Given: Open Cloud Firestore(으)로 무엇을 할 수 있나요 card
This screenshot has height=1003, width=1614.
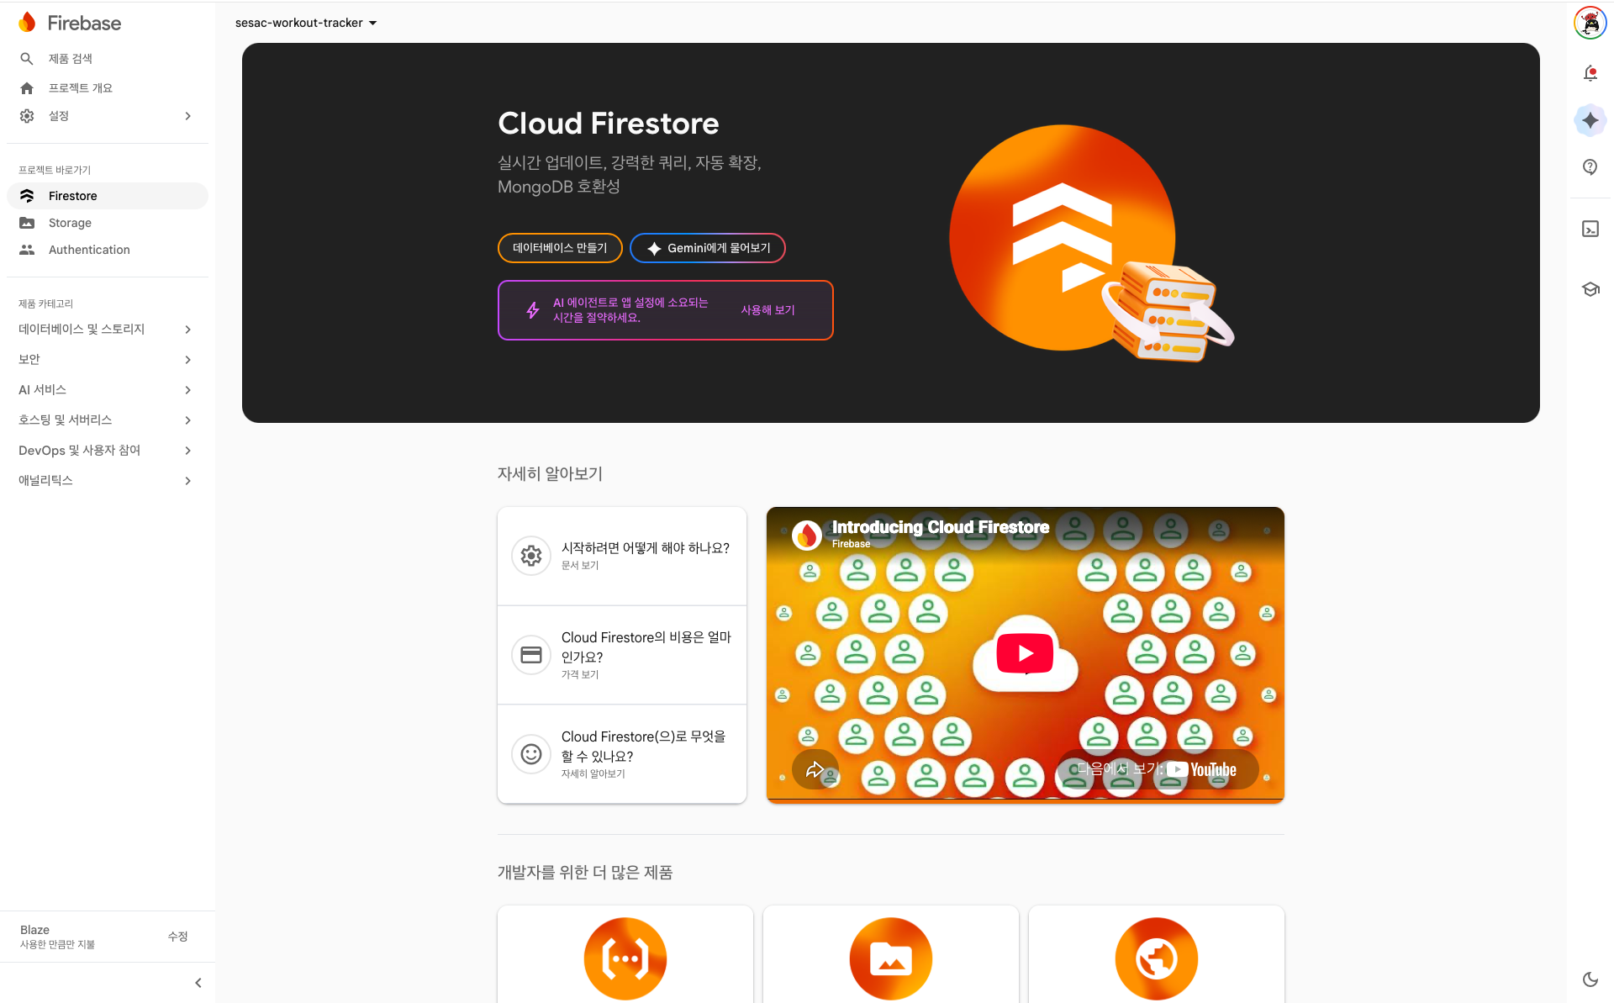Looking at the screenshot, I should coord(622,754).
